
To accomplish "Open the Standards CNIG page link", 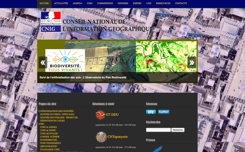I will (50, 150).
